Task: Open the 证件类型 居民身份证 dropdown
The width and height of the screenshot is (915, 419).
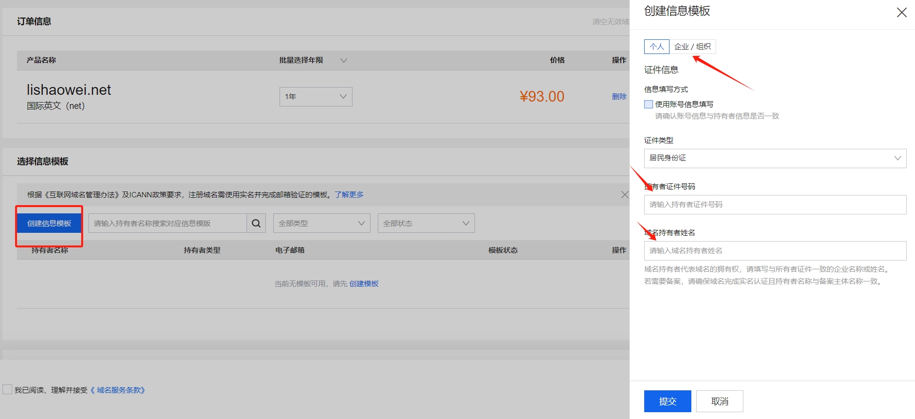Action: coord(775,158)
